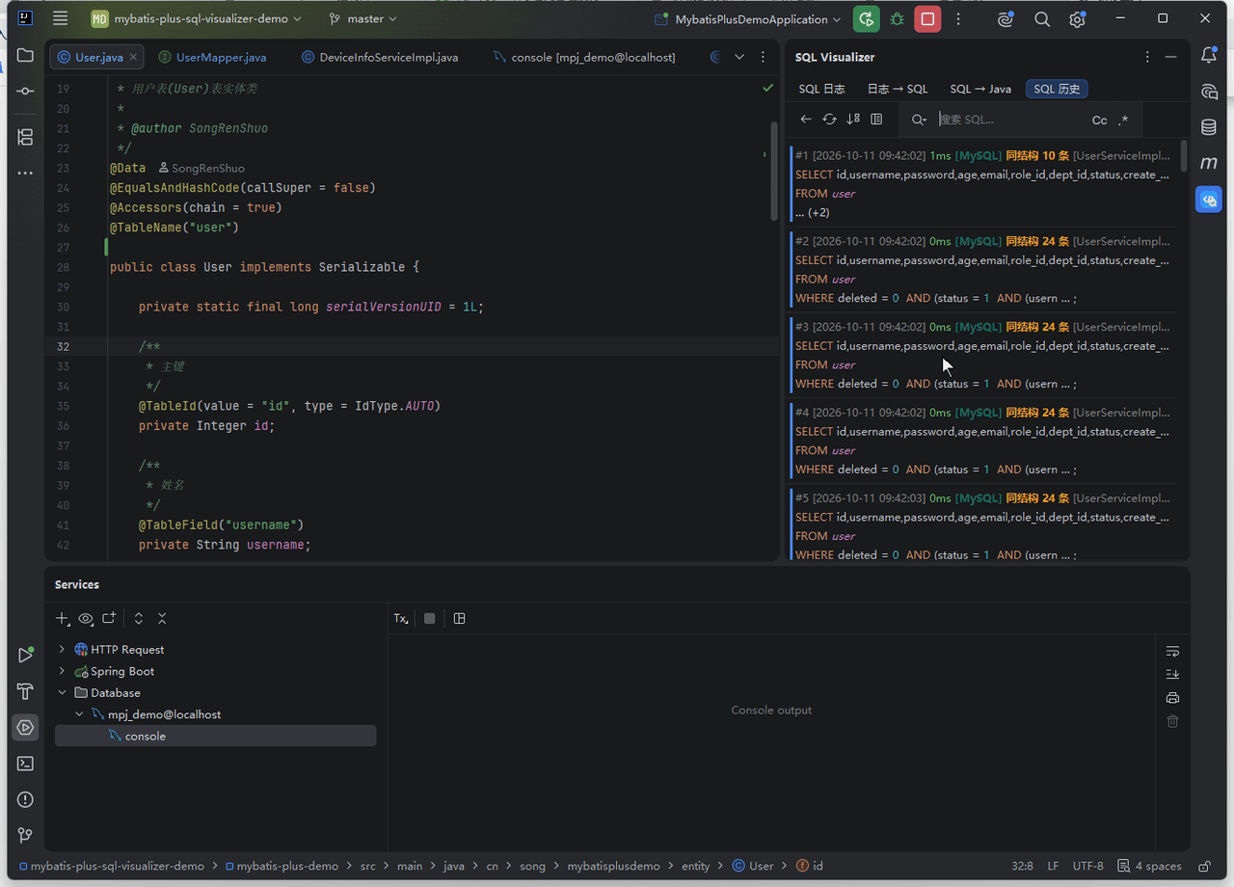Open the Structure tool window icon
The width and height of the screenshot is (1234, 887).
pyautogui.click(x=25, y=137)
